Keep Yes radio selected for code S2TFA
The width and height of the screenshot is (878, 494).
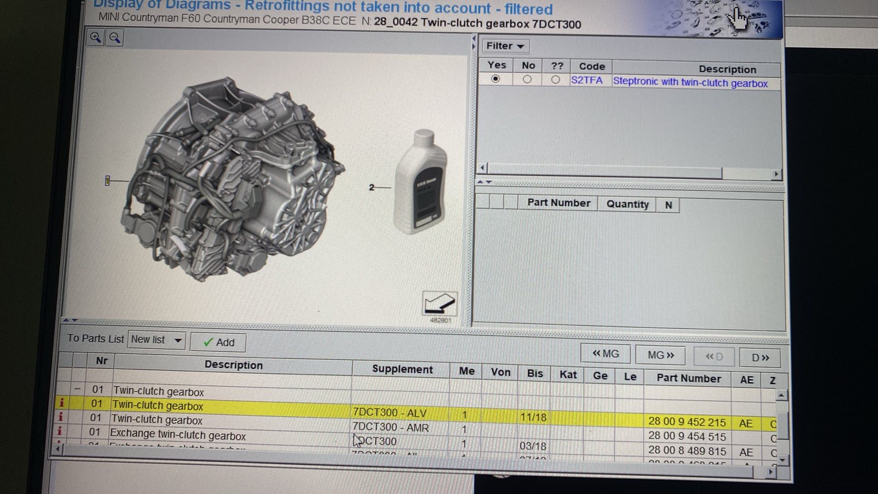[x=496, y=79]
